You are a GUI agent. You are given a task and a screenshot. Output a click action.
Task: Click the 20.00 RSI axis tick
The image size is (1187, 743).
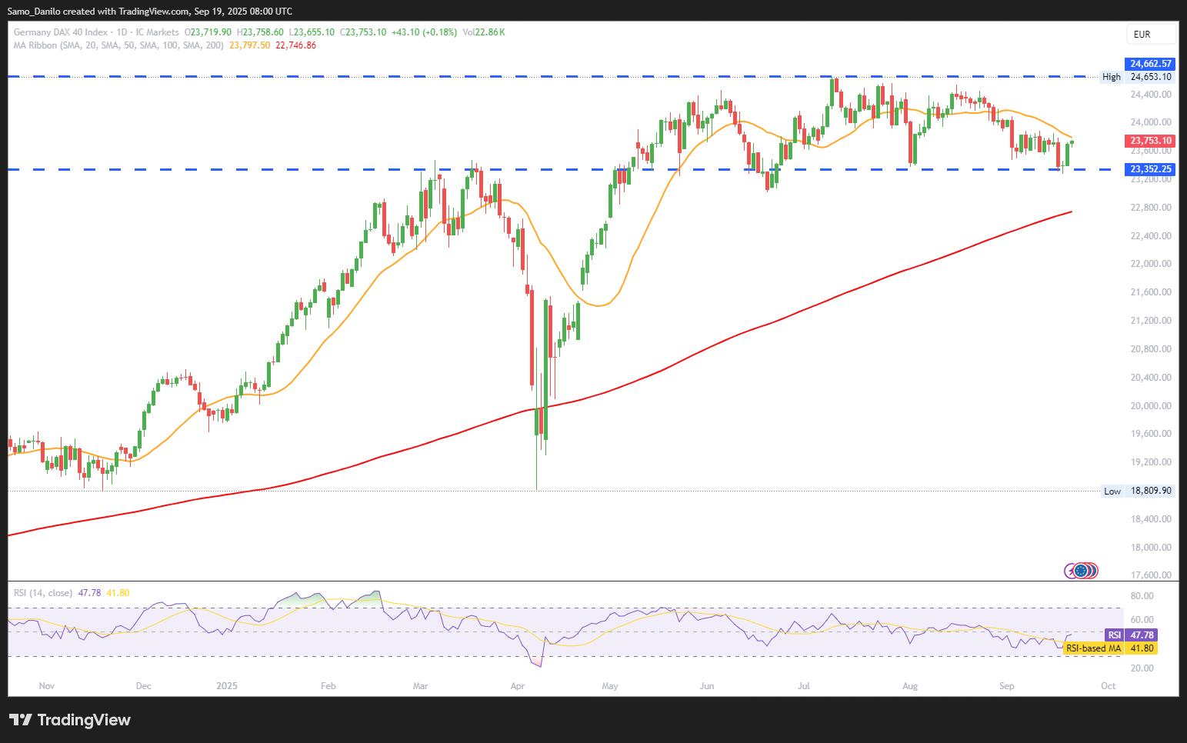1142,668
